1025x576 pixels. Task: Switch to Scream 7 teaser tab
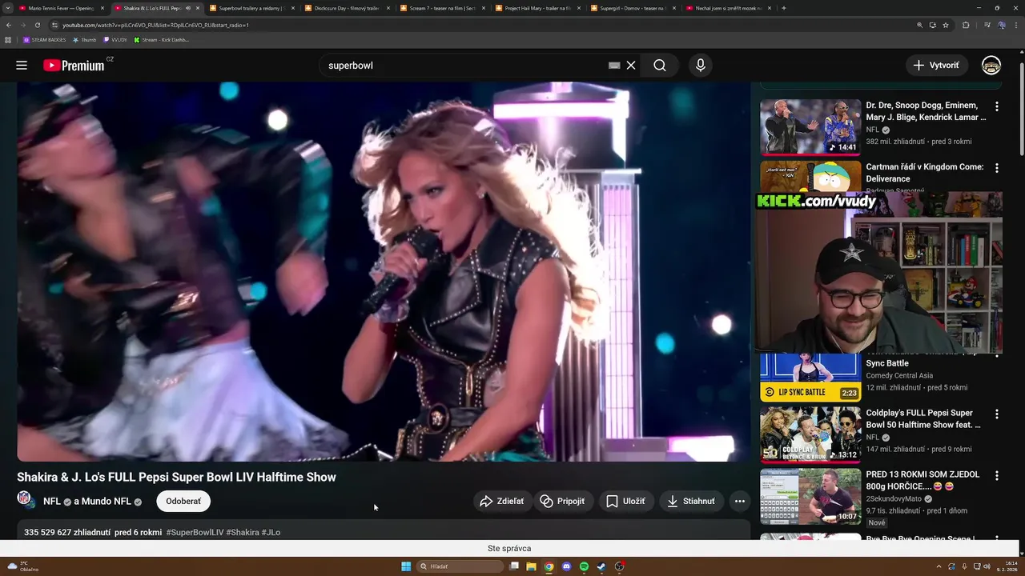(x=442, y=8)
